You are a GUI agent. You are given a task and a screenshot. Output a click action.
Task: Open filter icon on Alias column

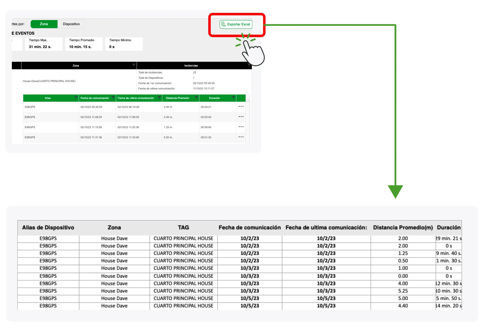(x=76, y=98)
